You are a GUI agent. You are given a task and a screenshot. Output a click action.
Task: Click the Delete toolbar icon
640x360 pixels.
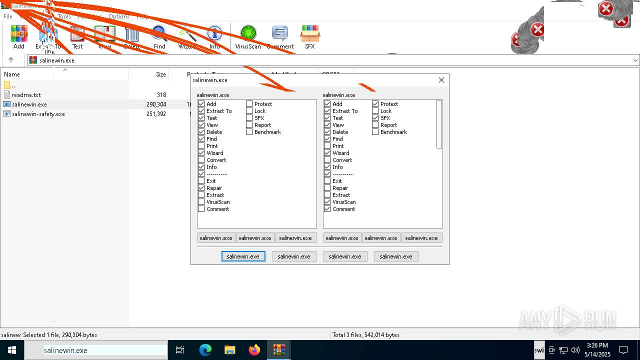click(x=132, y=37)
